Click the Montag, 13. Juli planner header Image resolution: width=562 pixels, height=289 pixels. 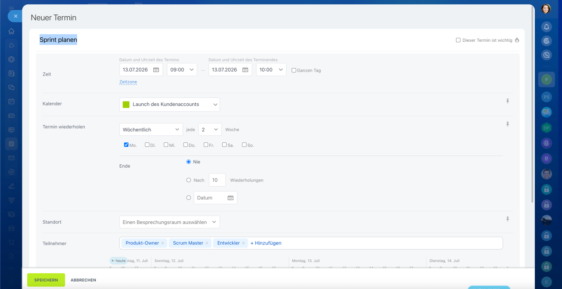[x=305, y=260]
